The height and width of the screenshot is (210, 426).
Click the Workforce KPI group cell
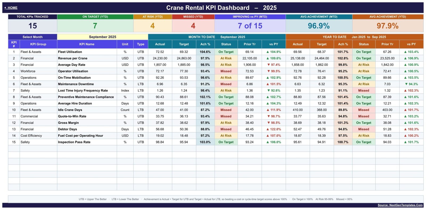pos(38,71)
